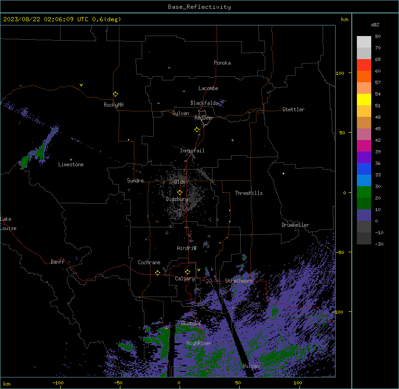The width and height of the screenshot is (399, 389).
Task: Click the Olds city label
Action: tap(180, 182)
